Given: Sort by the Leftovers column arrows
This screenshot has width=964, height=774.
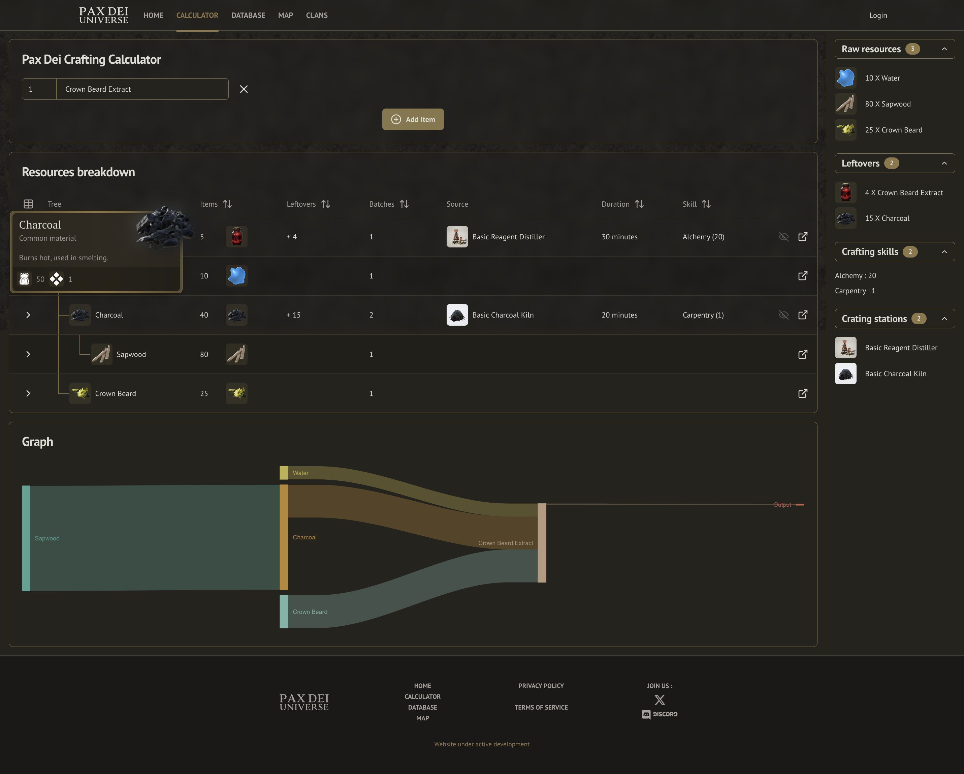Looking at the screenshot, I should [325, 204].
